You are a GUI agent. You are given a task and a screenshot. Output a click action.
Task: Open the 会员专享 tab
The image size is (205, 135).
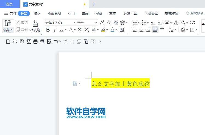(x=151, y=13)
